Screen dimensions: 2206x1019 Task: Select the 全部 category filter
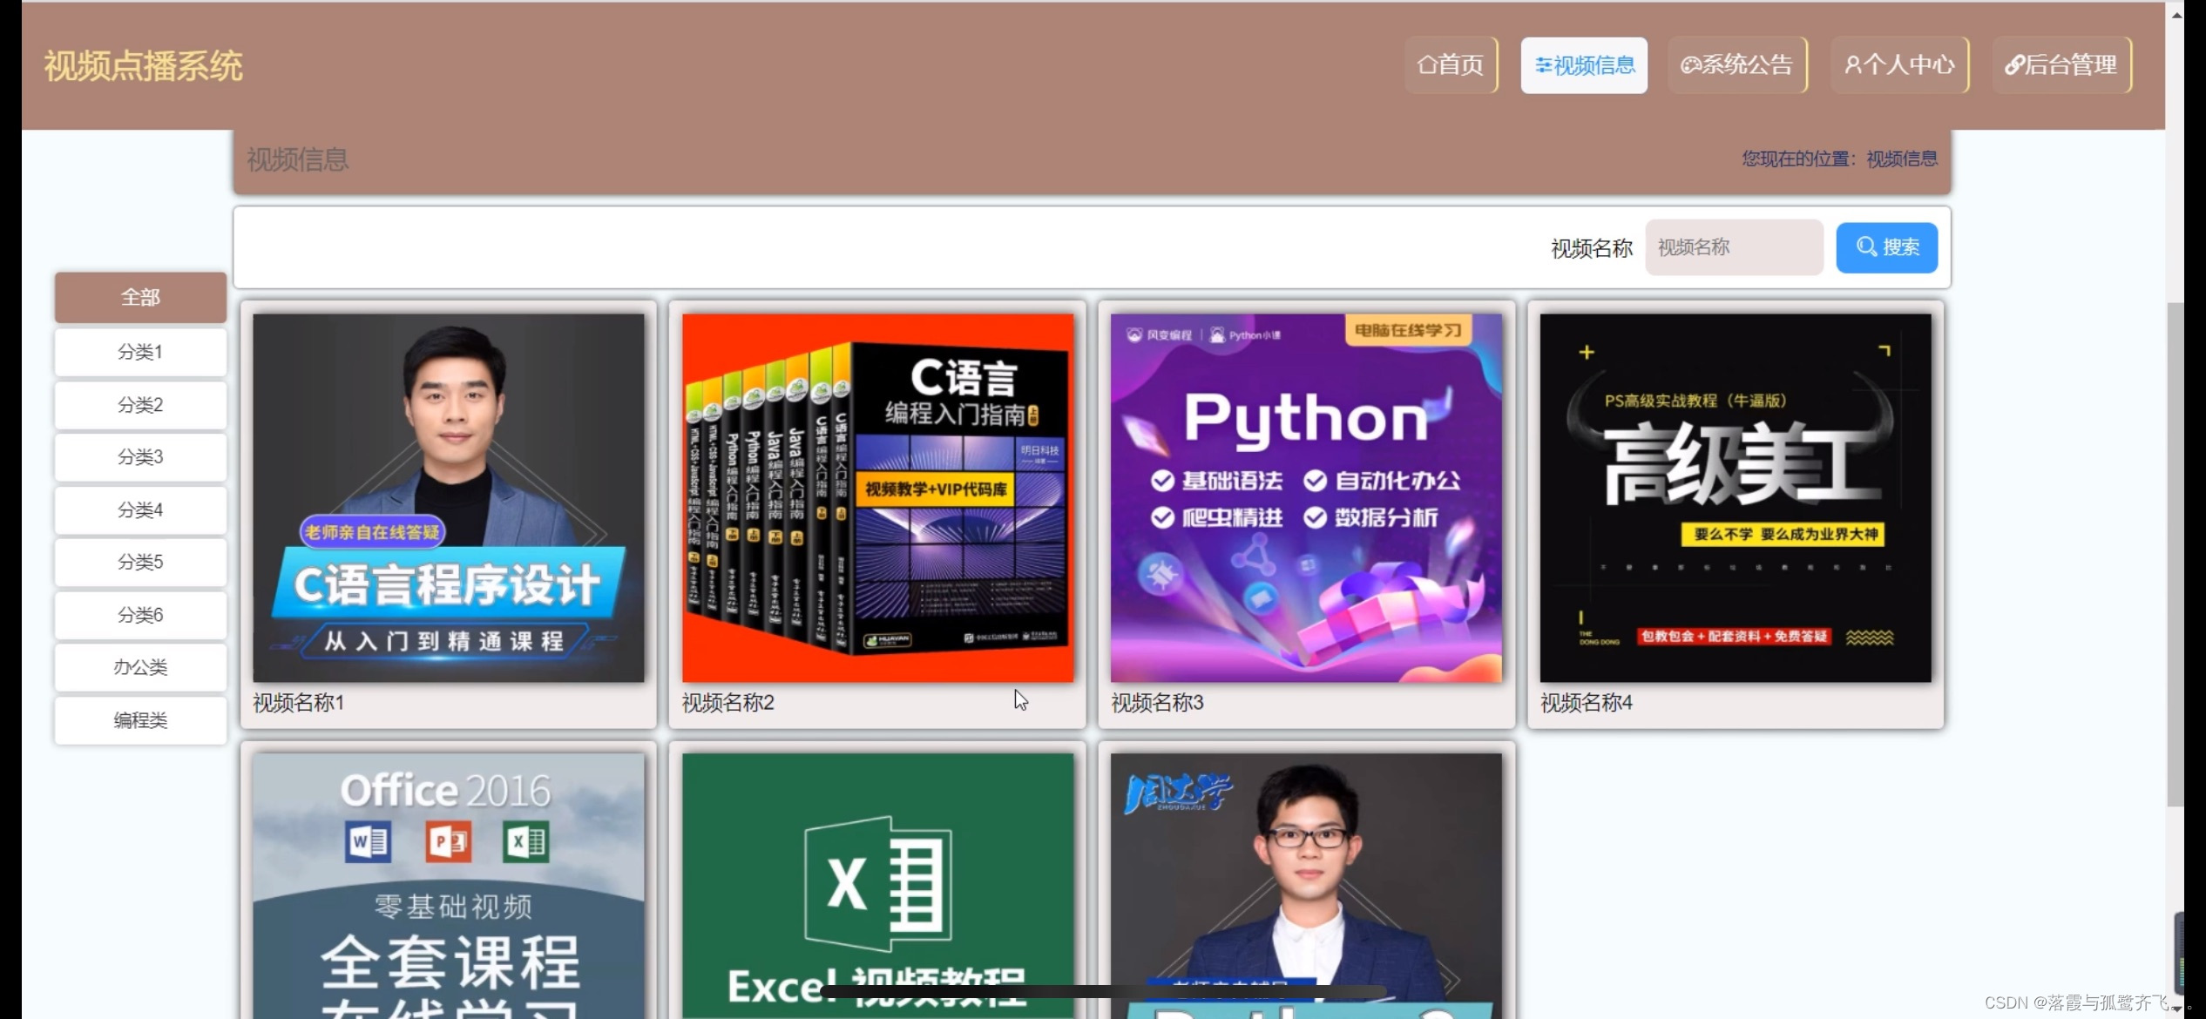pos(140,297)
